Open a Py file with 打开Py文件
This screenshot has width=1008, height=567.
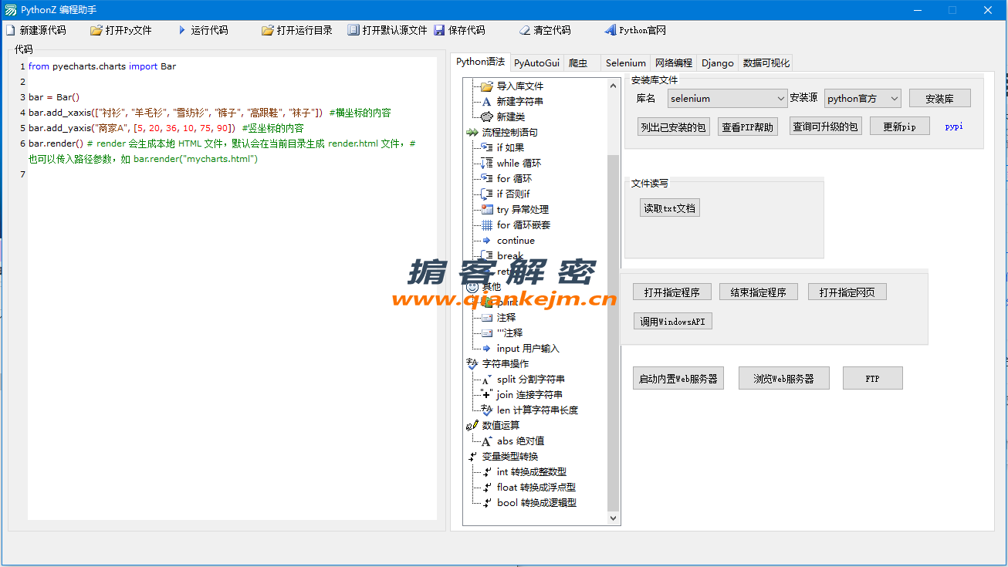pyautogui.click(x=120, y=31)
